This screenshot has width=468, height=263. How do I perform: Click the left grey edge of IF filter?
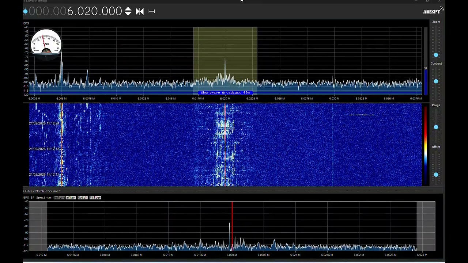(38, 226)
